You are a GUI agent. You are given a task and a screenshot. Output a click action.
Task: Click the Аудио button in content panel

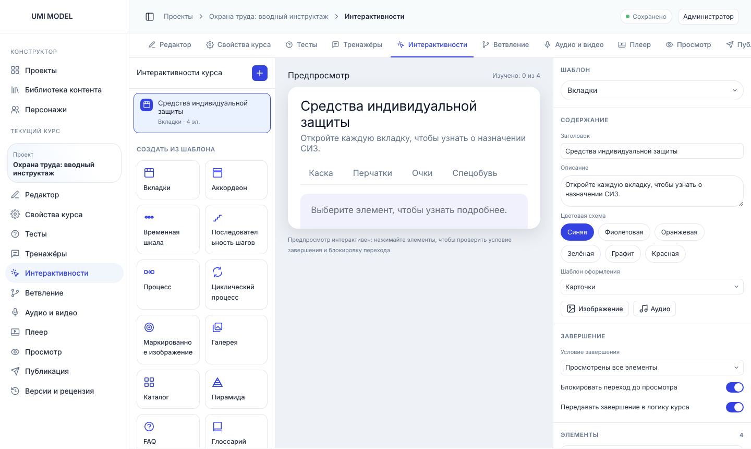(x=655, y=309)
